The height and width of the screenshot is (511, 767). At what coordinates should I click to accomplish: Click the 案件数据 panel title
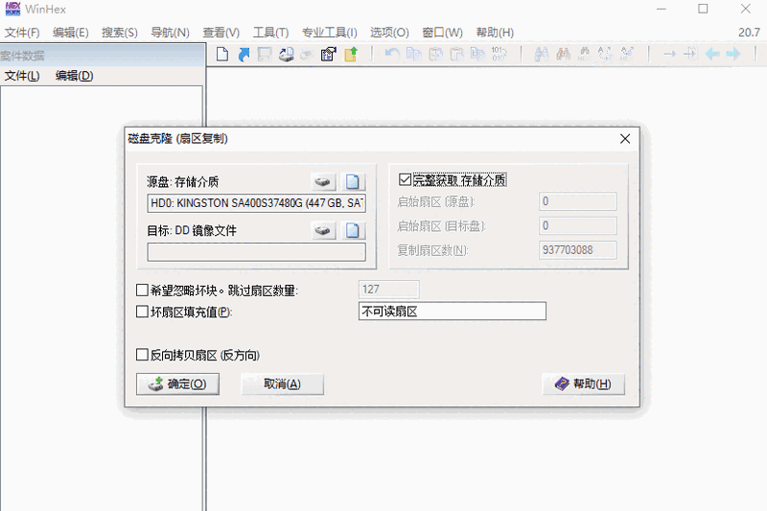coord(22,56)
